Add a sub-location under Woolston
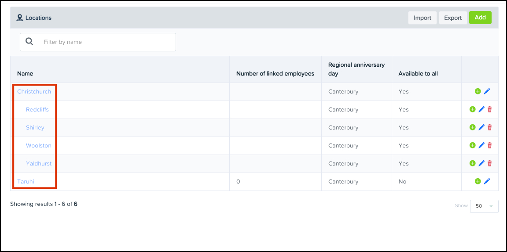The height and width of the screenshot is (252, 507). 472,145
